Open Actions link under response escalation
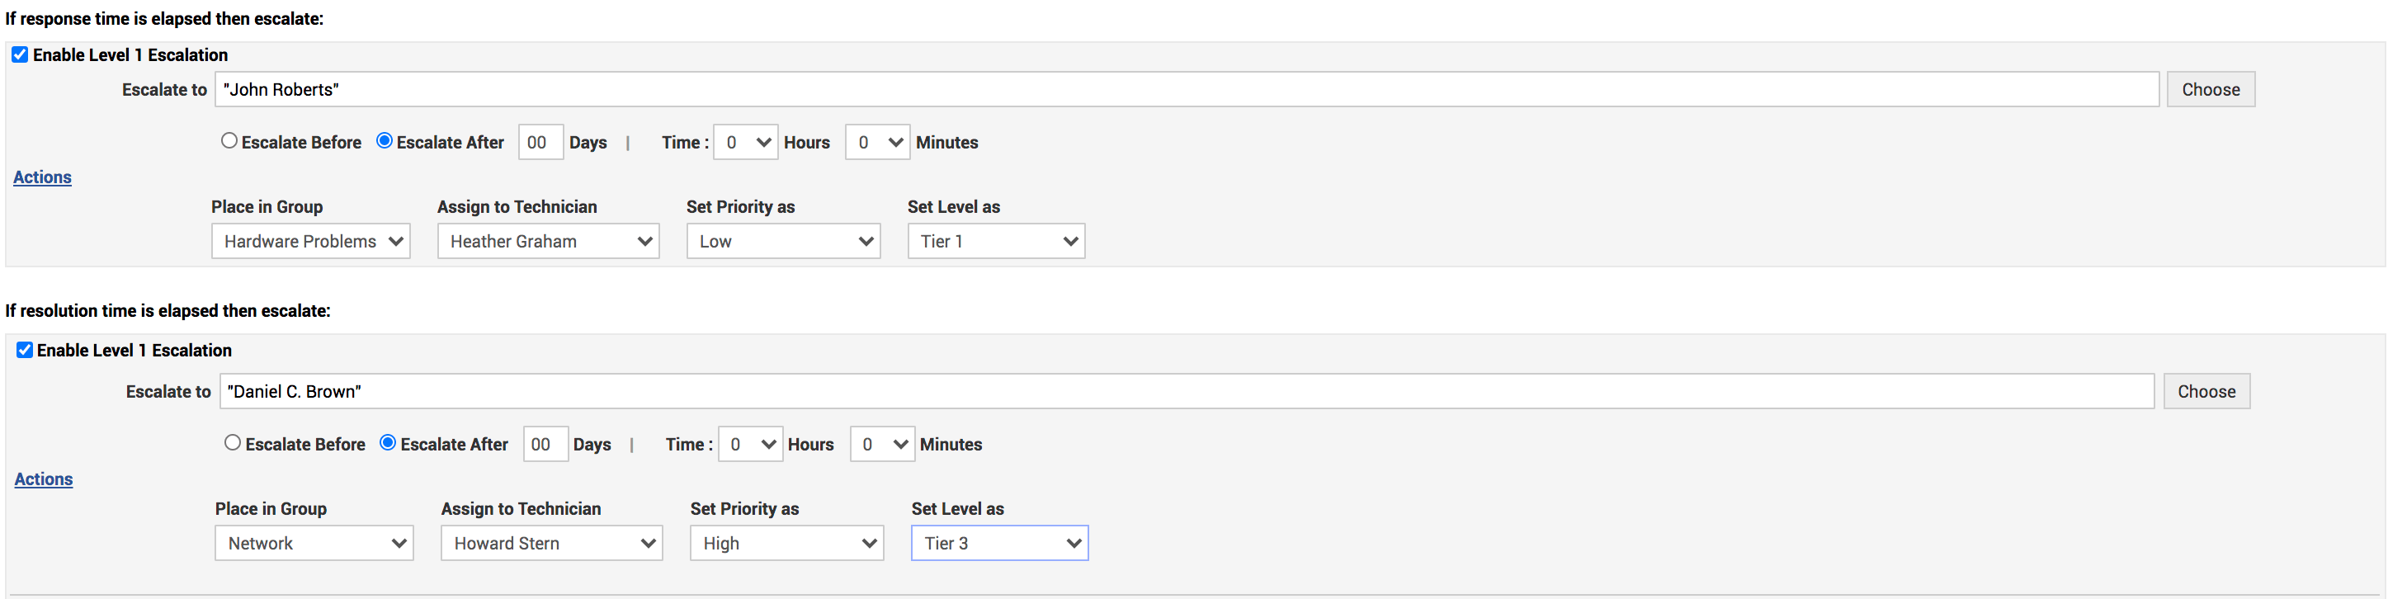This screenshot has height=599, width=2388. 43,177
